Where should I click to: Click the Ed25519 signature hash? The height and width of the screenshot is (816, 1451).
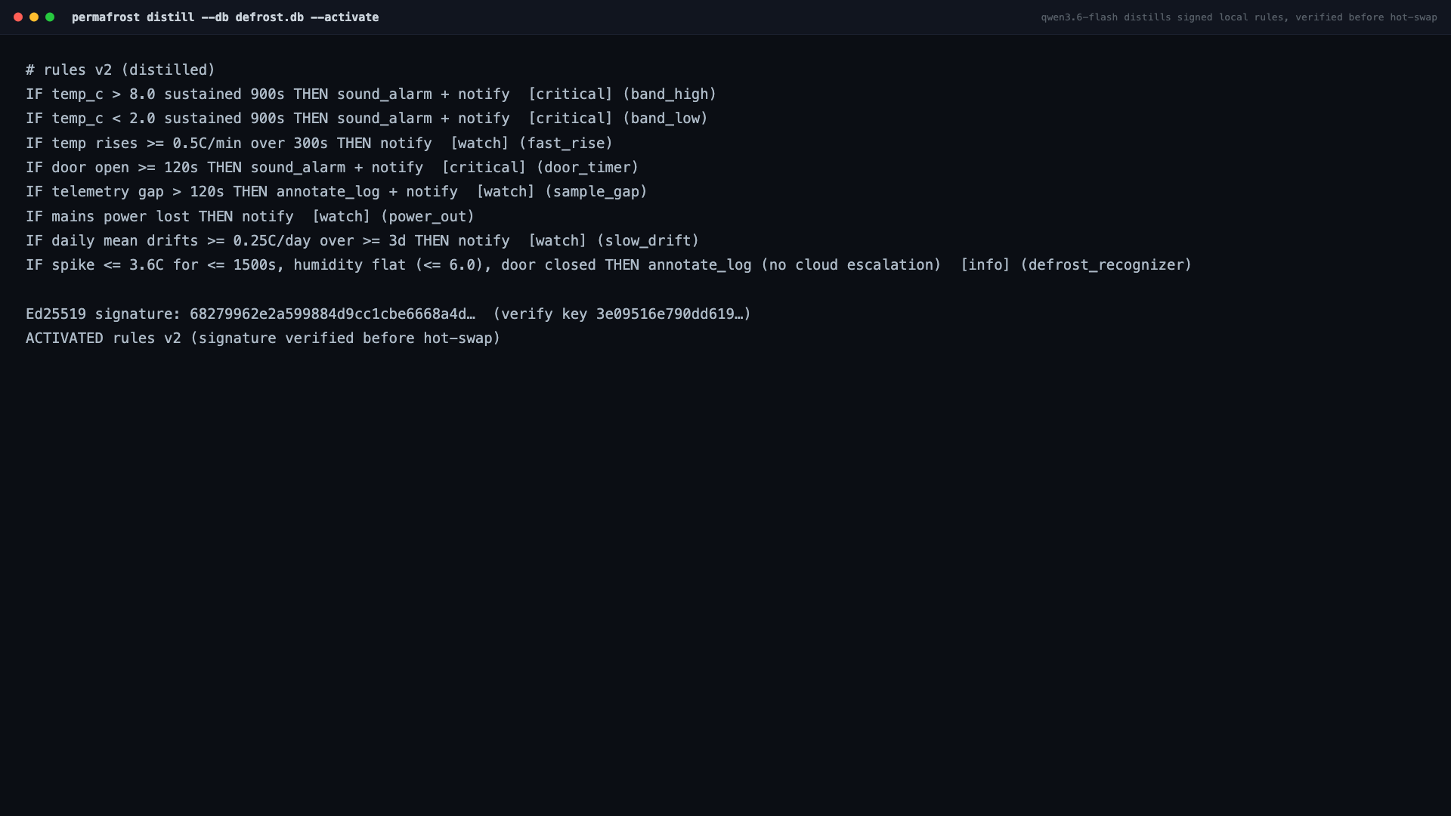coord(333,314)
